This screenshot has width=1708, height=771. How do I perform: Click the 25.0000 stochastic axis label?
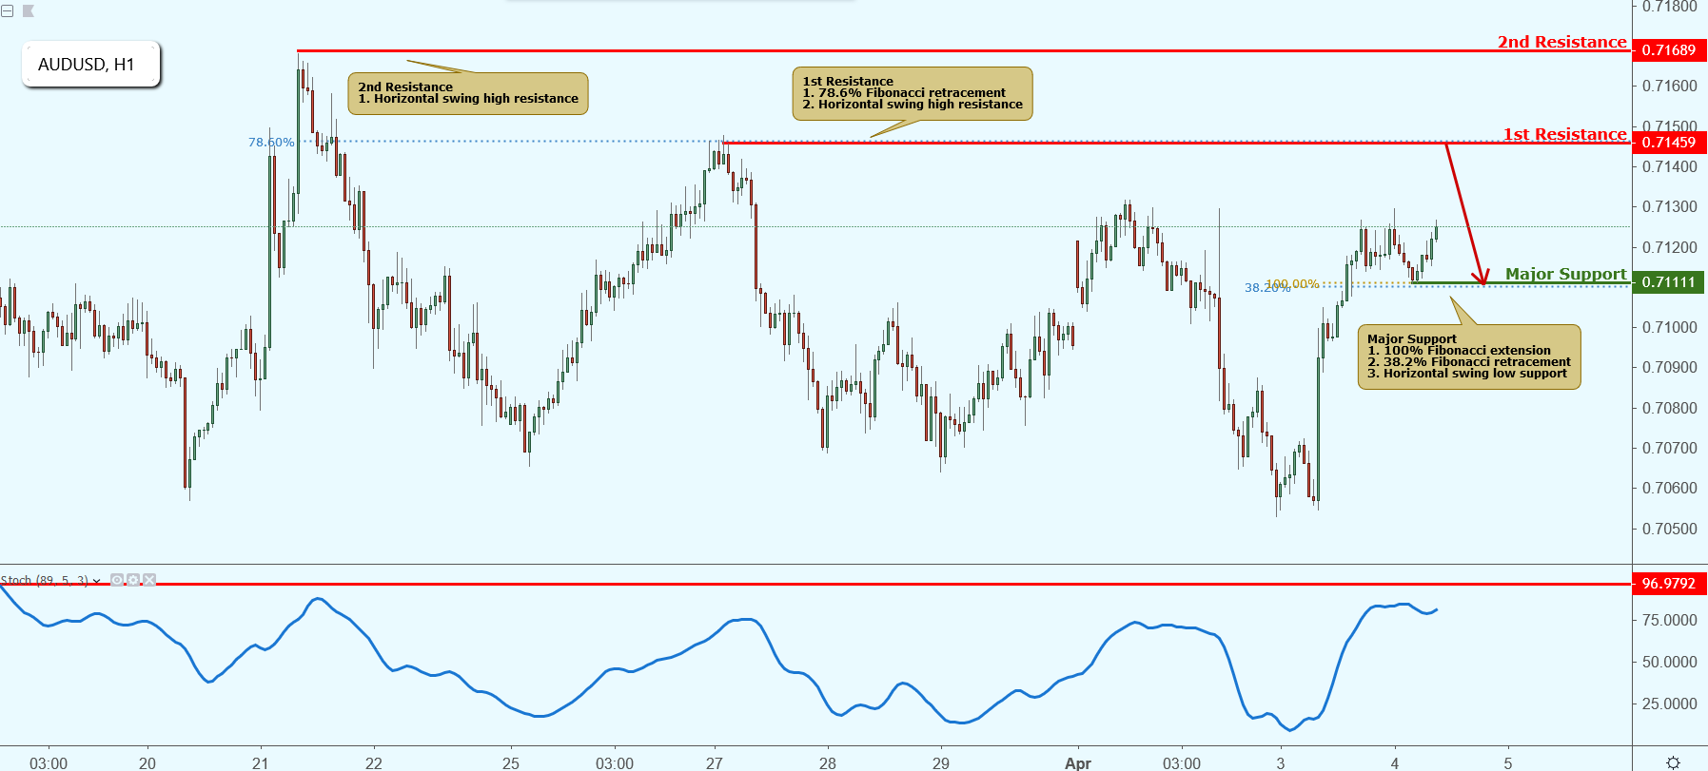point(1670,704)
